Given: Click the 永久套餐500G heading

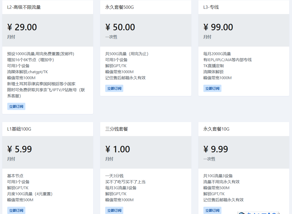Looking at the screenshot, I should pyautogui.click(x=120, y=7).
